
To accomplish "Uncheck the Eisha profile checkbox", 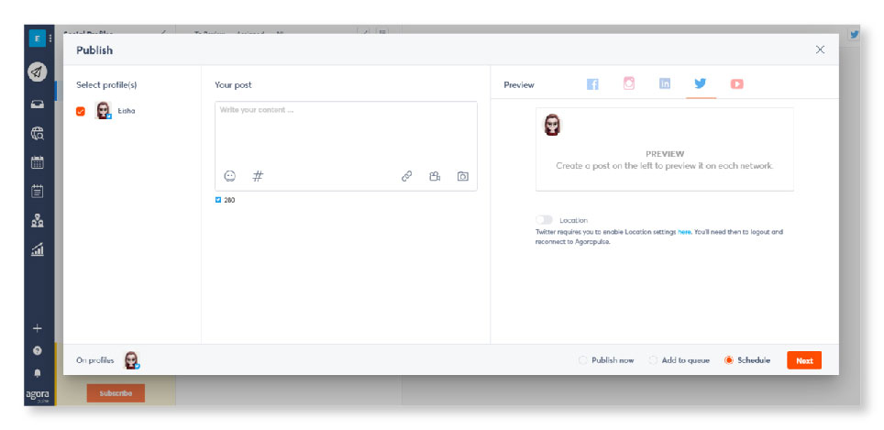I will click(81, 112).
